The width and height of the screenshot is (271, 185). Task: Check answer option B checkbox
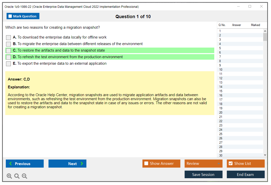(x=8, y=44)
